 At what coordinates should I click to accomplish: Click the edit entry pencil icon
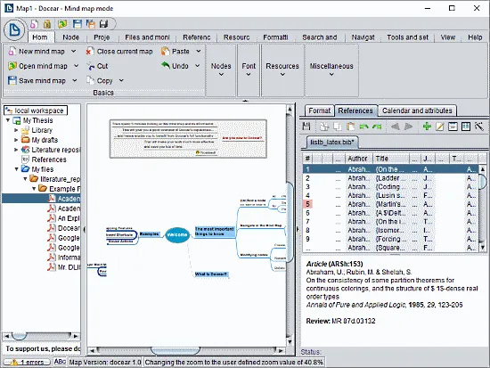440,127
